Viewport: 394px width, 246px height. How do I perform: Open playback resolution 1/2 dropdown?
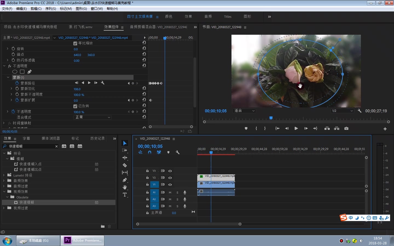(342, 111)
